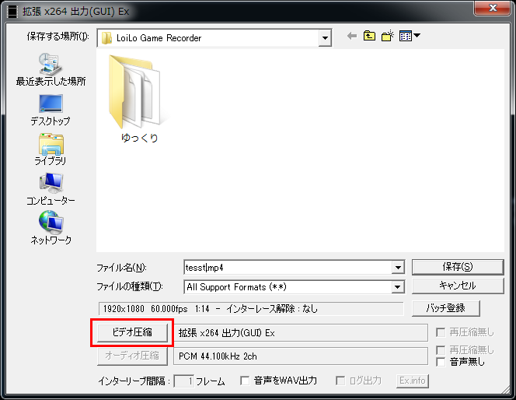Close the dialog window
This screenshot has height=400, width=516.
493,8
